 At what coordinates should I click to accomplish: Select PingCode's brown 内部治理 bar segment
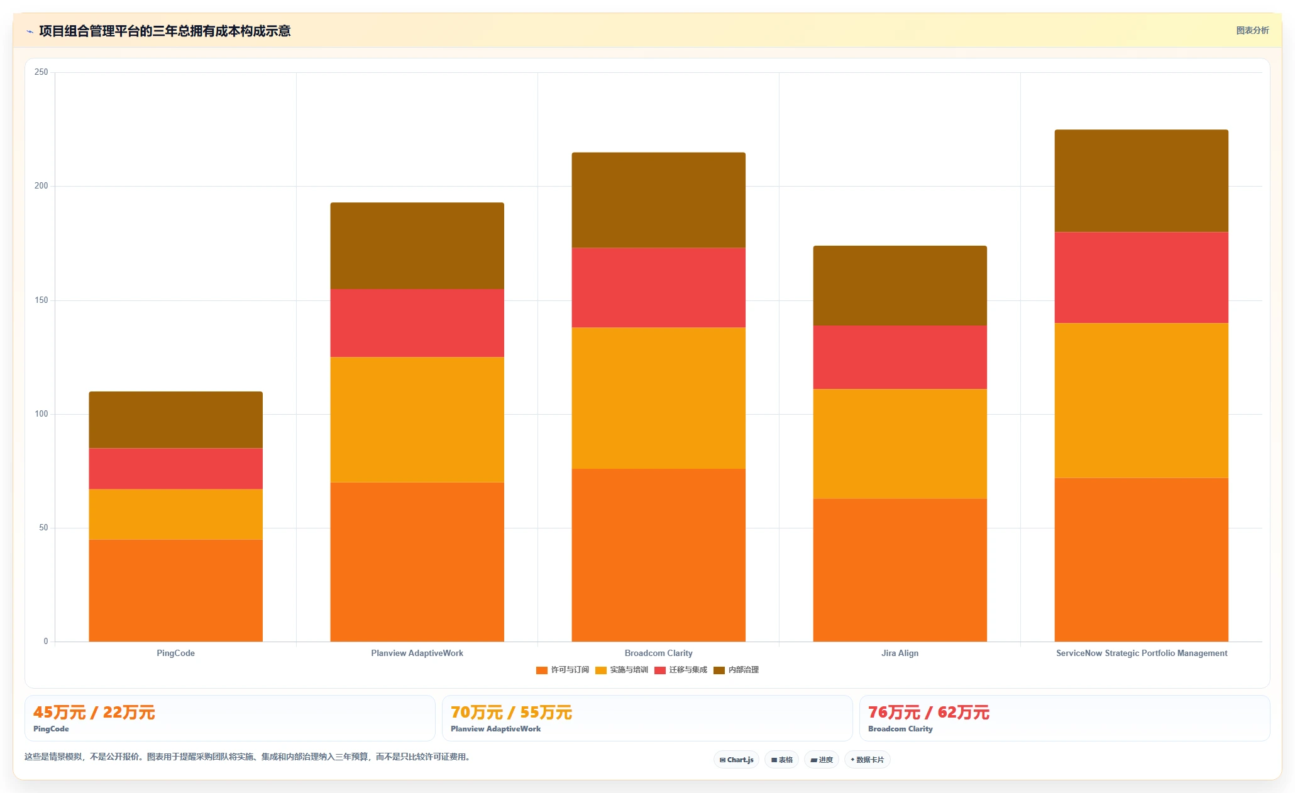(176, 420)
